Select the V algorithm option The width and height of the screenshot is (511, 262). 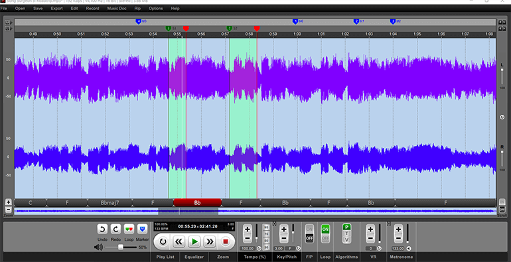346,240
